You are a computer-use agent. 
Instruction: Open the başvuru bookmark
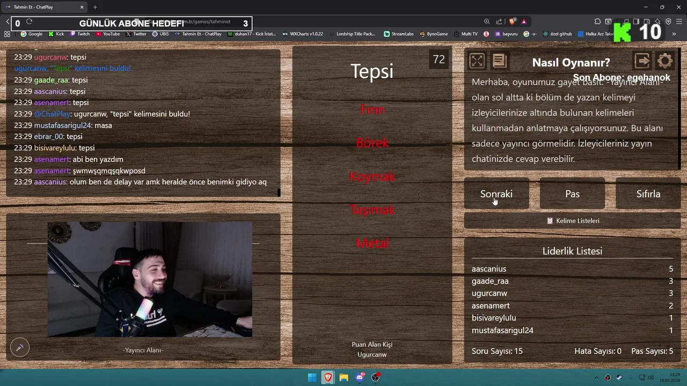[506, 34]
